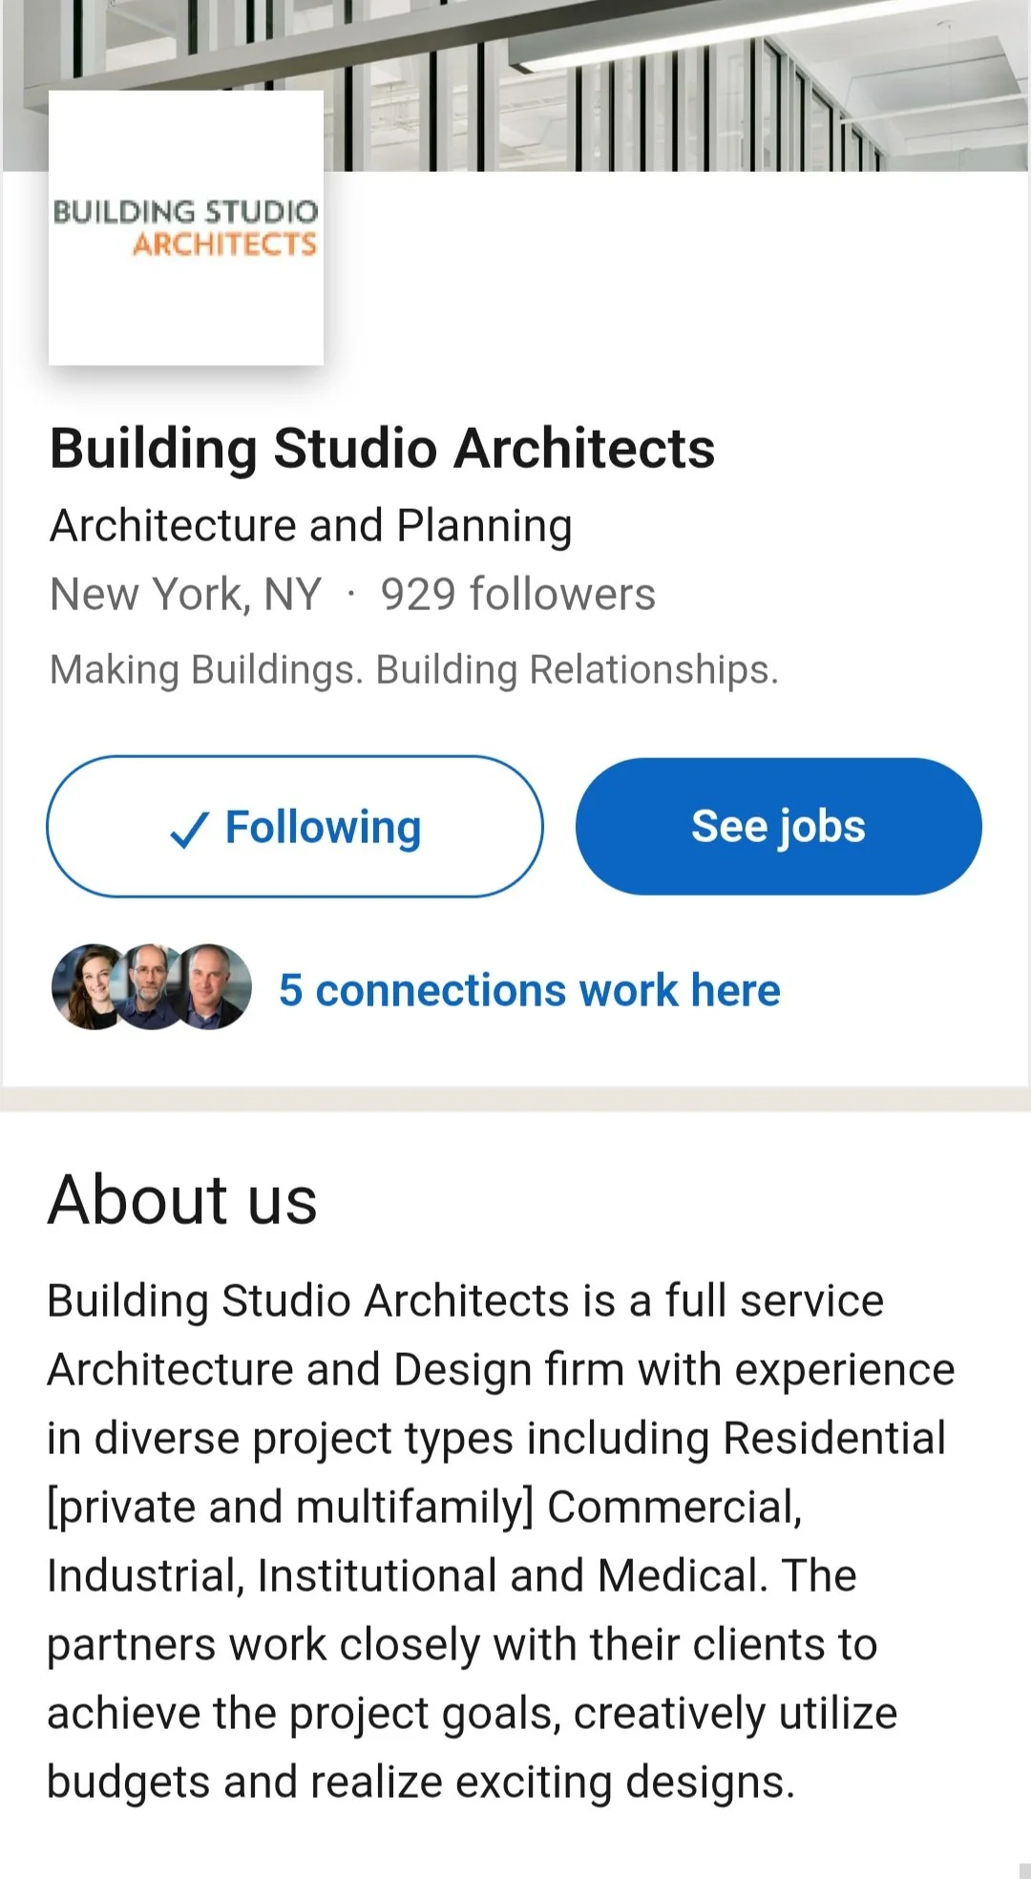View the office cover banner photo
The width and height of the screenshot is (1031, 1879).
[x=515, y=86]
